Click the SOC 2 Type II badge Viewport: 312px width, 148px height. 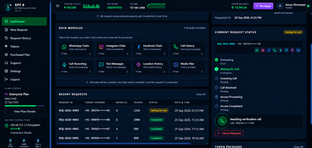(38, 143)
